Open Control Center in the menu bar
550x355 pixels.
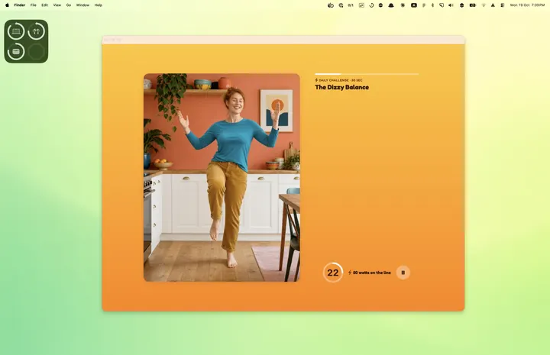point(503,5)
